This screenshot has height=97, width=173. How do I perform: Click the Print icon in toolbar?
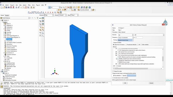click(x=9, y=7)
